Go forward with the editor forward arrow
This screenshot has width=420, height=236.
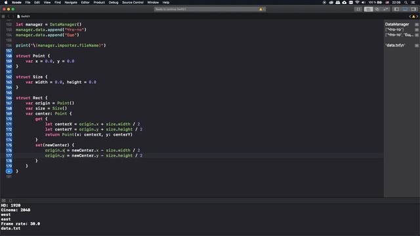(x=12, y=16)
